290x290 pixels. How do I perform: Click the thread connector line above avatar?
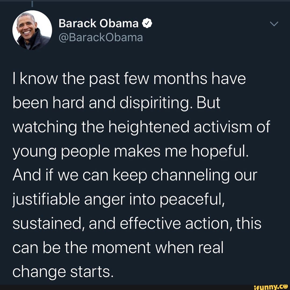pyautogui.click(x=32, y=4)
